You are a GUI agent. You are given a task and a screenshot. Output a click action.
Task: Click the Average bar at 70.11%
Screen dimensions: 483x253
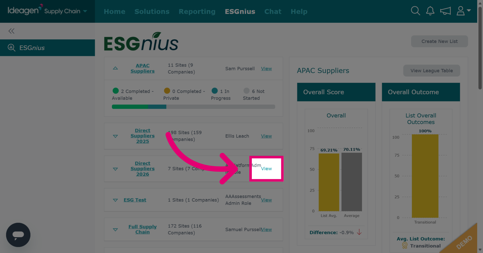point(352,182)
